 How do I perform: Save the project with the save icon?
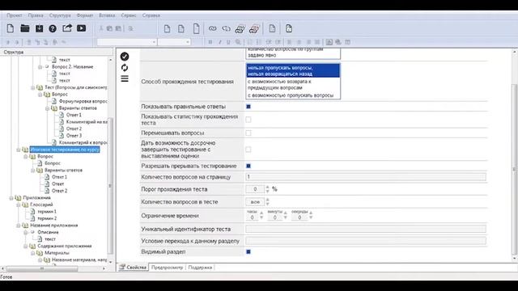pyautogui.click(x=40, y=28)
